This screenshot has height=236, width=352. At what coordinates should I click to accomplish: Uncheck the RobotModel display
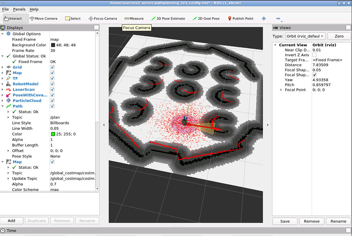click(52, 84)
